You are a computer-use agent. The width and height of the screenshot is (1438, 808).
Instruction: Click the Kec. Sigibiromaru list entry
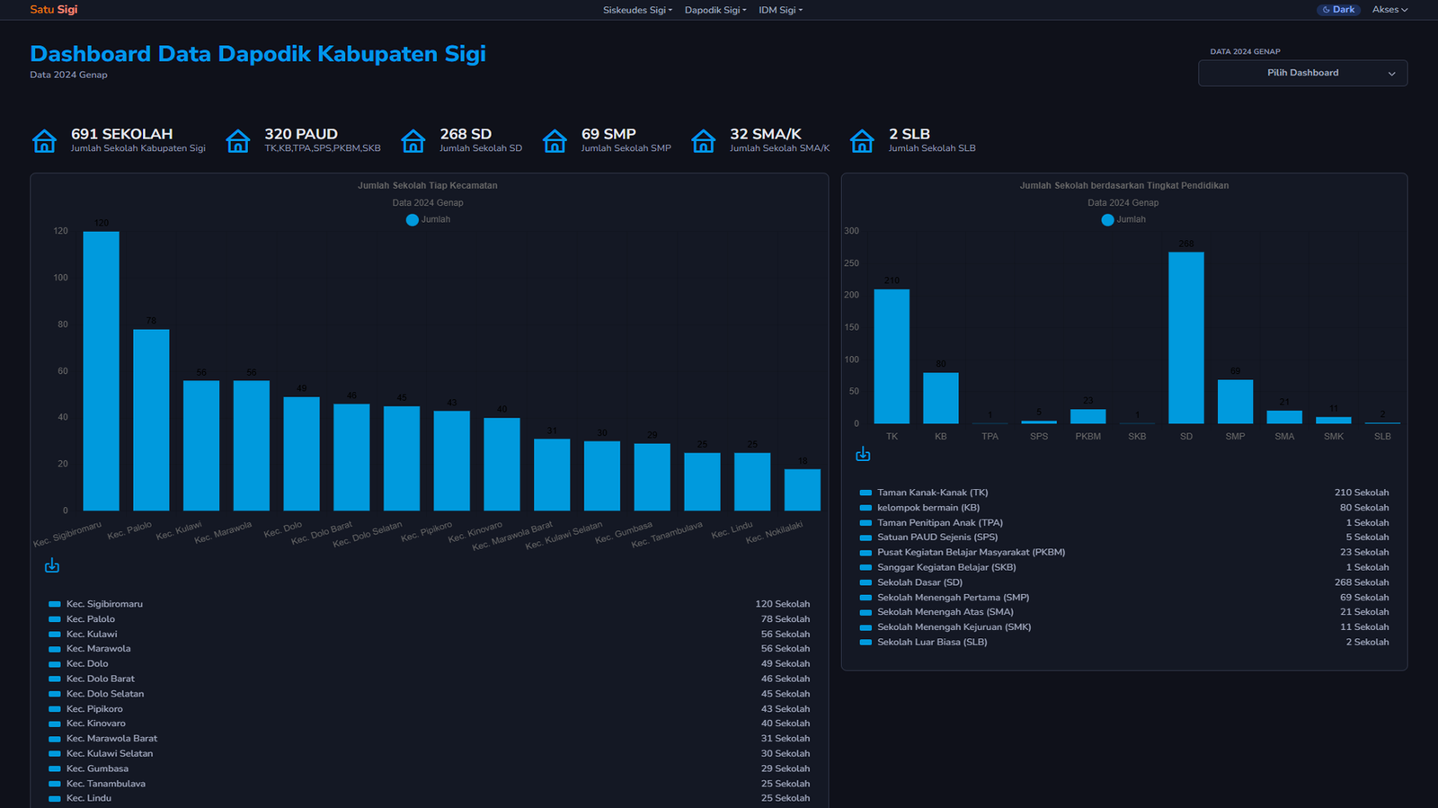click(x=104, y=604)
